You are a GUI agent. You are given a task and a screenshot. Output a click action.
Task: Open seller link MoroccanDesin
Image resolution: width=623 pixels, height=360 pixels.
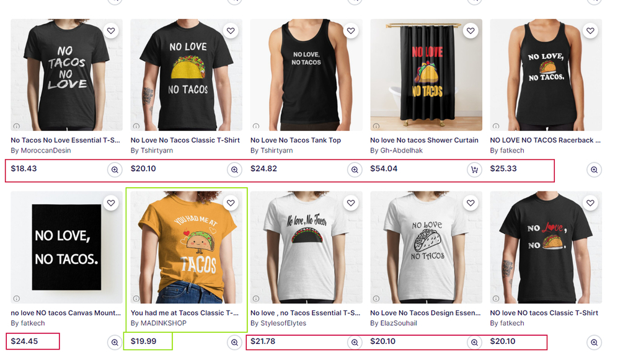(x=46, y=151)
